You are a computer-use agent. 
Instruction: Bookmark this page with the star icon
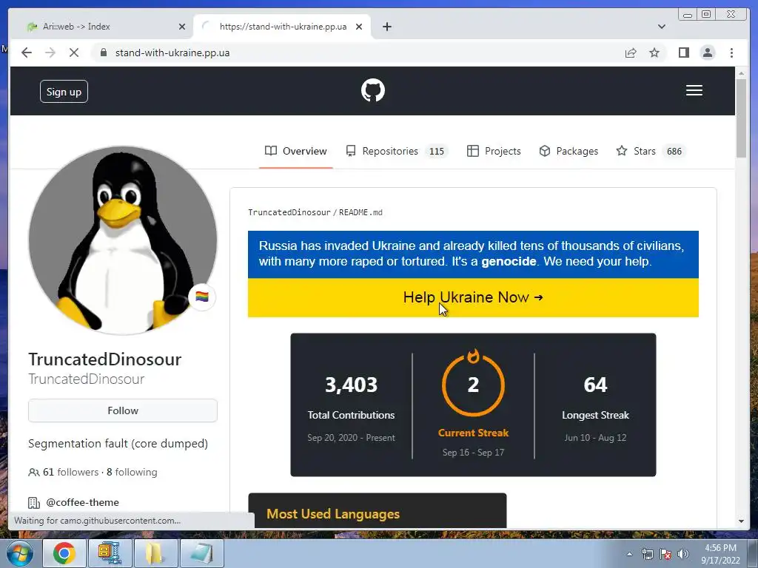click(x=654, y=53)
